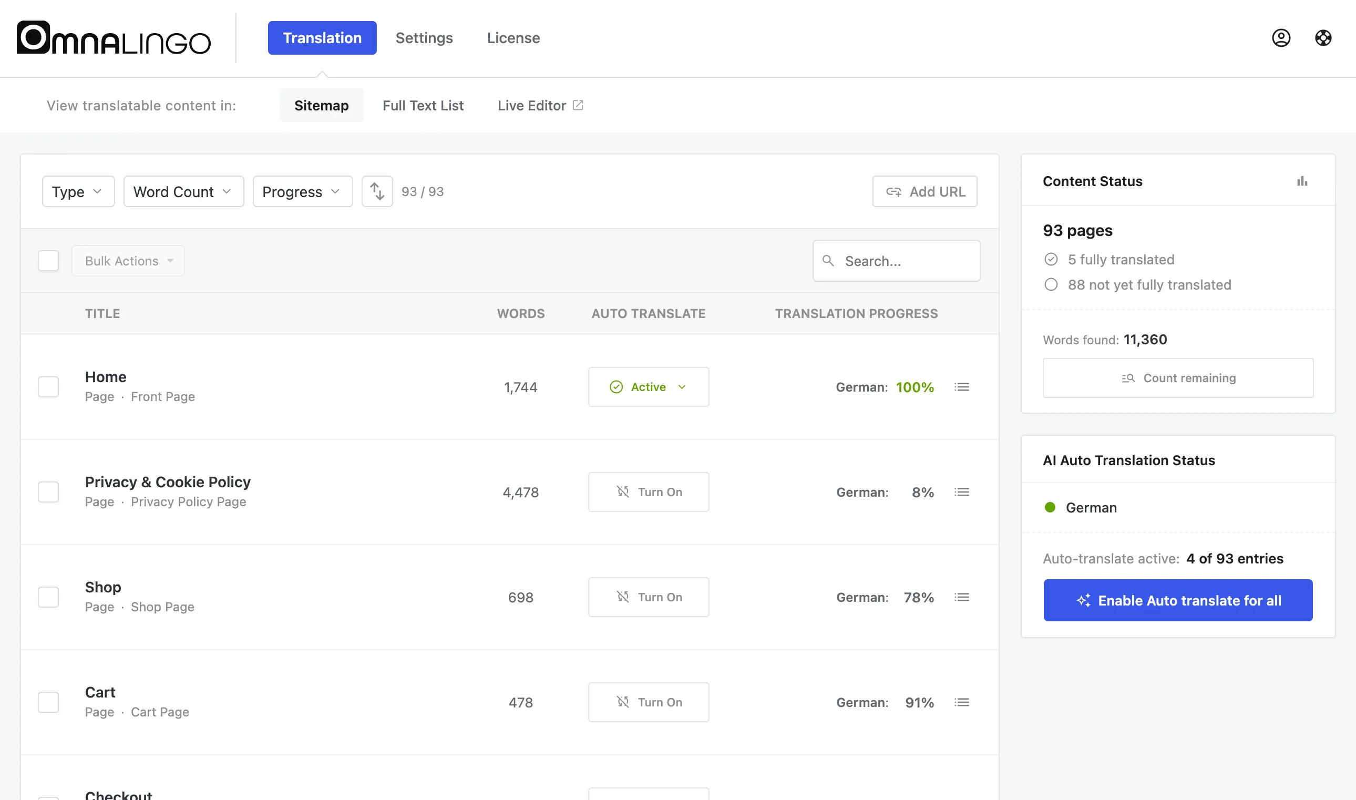Click the search magnifier icon
Screen dimensions: 1356x800
click(828, 261)
